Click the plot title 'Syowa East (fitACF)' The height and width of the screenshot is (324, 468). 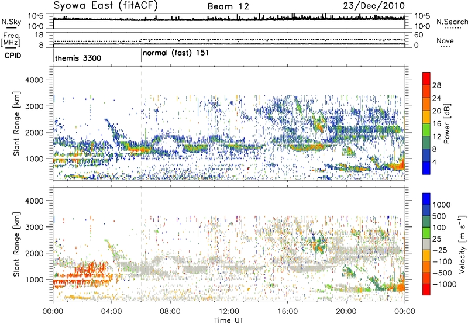pos(106,5)
